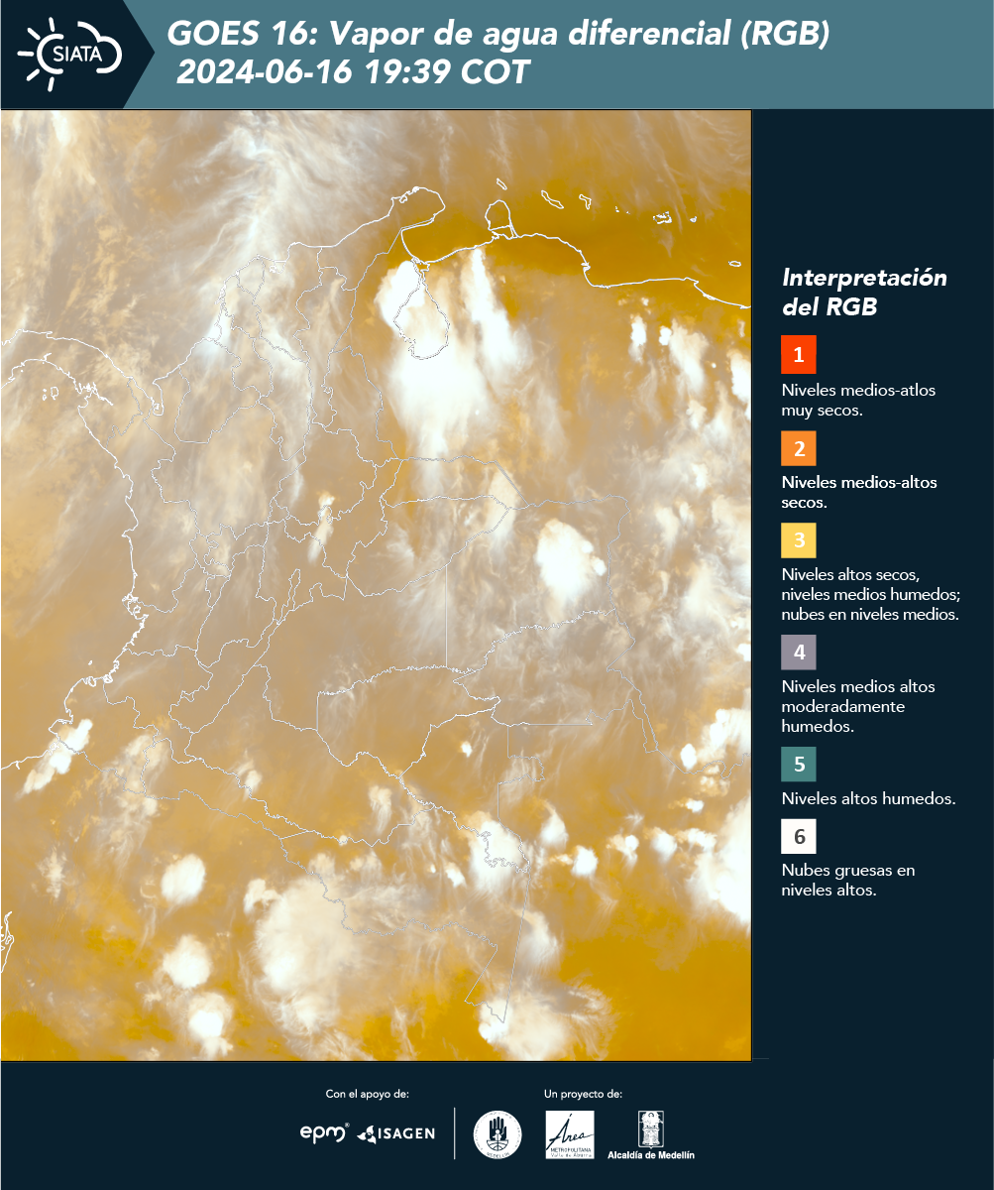Click the timestamp '2024-06-16 19:39 COT'
The image size is (994, 1190).
(353, 72)
